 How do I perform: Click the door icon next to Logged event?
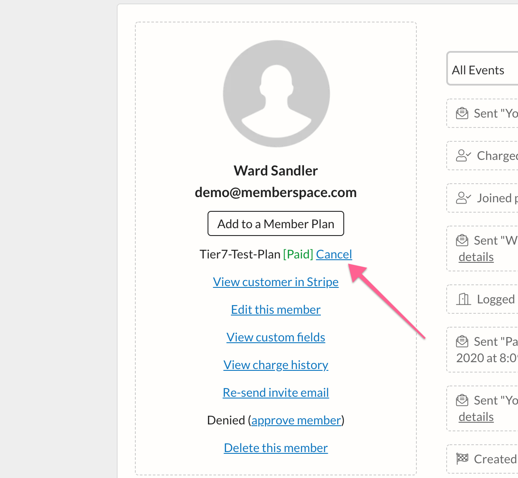coord(462,299)
